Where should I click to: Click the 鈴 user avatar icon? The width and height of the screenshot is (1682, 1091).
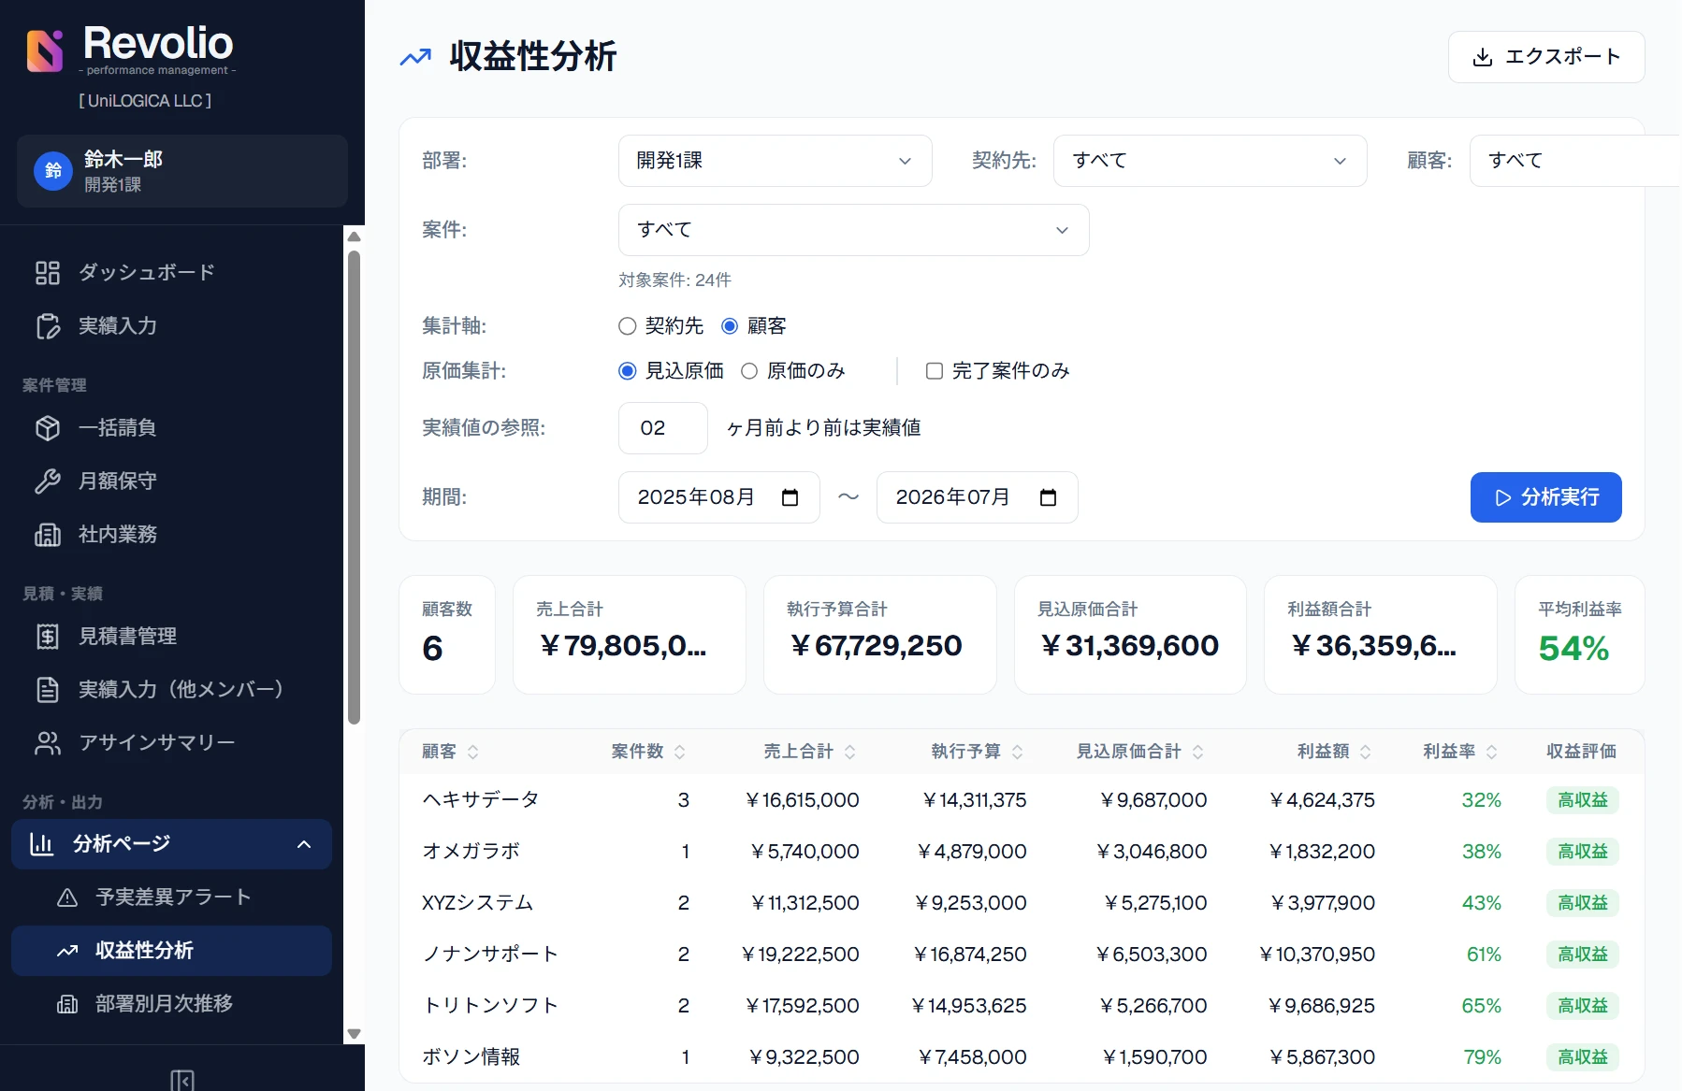point(53,170)
